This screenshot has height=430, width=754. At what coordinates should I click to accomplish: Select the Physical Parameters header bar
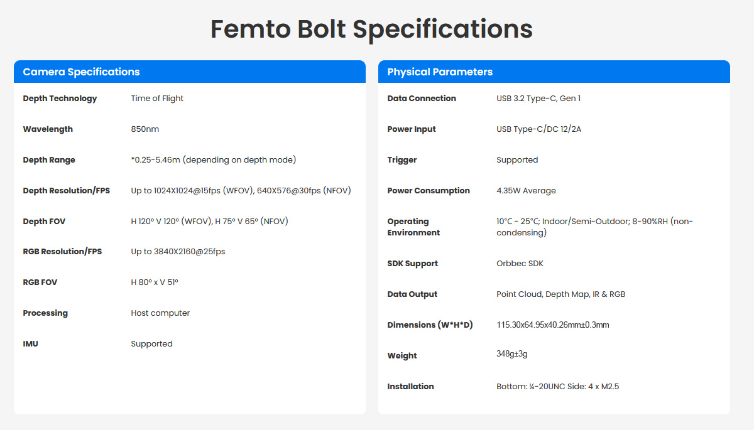tap(554, 72)
